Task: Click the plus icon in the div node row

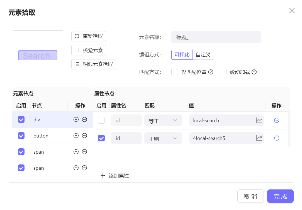Action: point(76,119)
